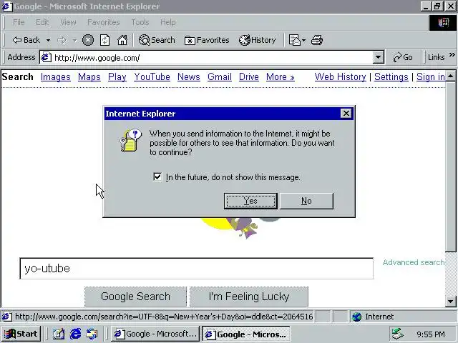
Task: Open the Settings link
Action: click(391, 76)
